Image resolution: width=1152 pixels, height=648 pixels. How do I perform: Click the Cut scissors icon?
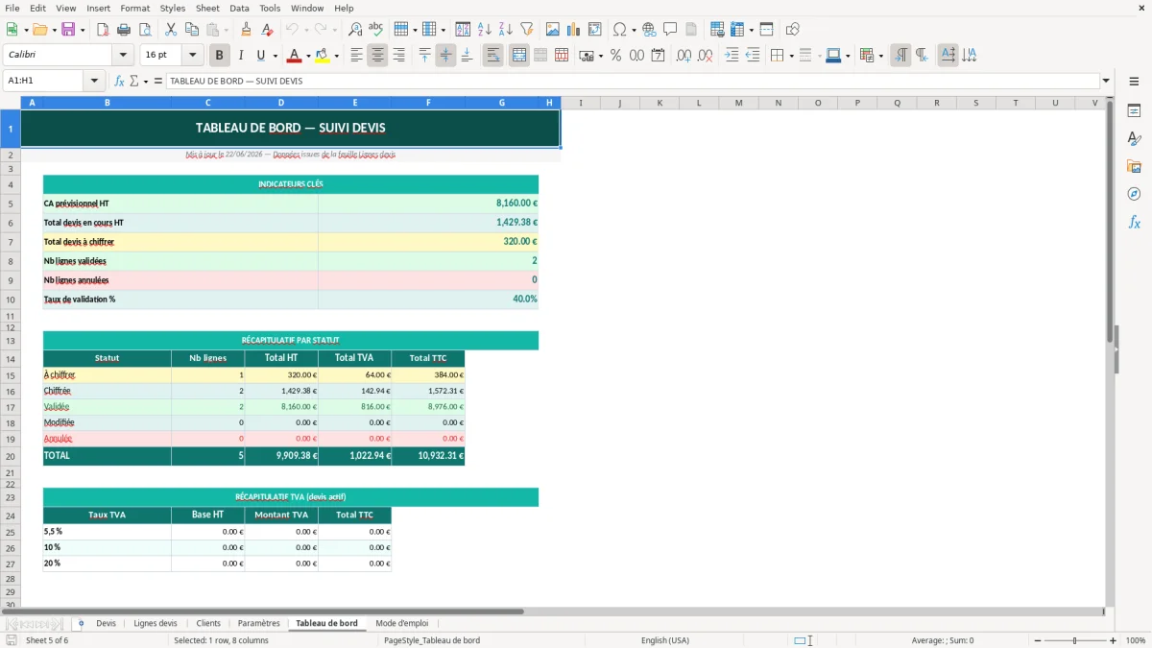click(170, 30)
